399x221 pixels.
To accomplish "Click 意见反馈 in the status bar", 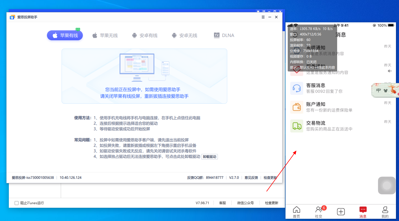I will point(251,178).
